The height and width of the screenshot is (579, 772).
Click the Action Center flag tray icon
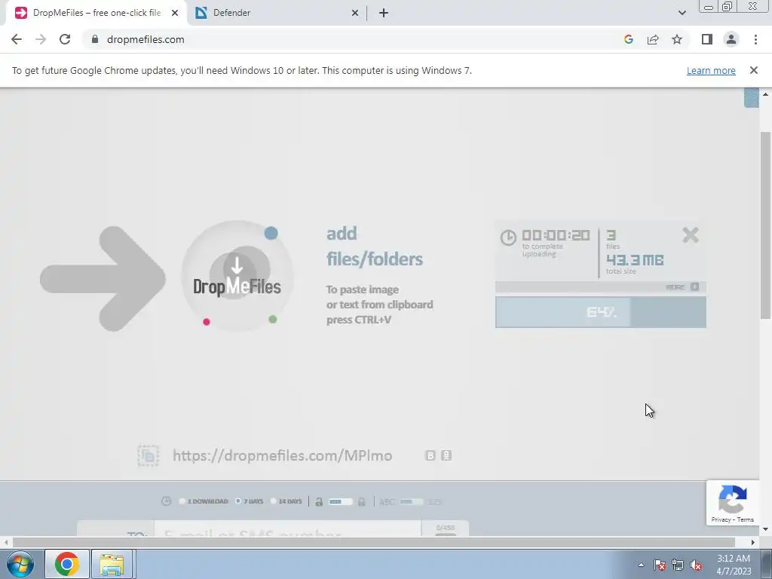(660, 565)
